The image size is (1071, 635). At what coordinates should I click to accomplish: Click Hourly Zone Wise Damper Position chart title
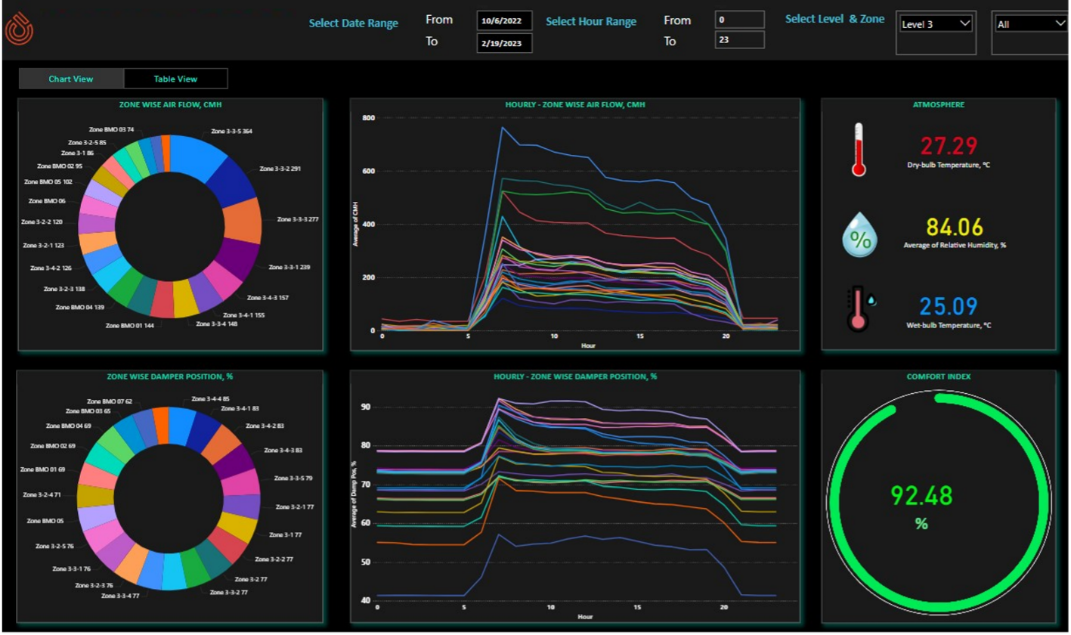575,376
